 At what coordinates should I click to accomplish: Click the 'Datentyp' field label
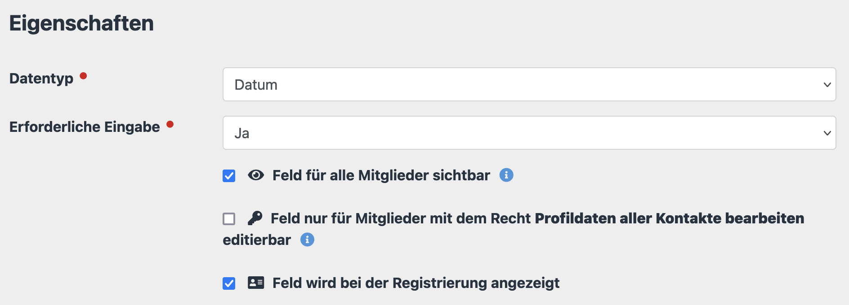[41, 78]
